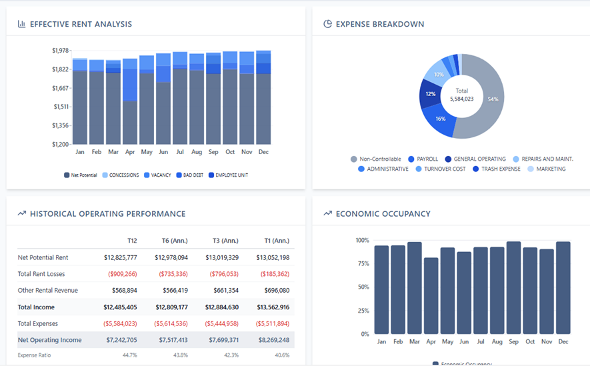Click the T12 column header
This screenshot has width=590, height=366.
pyautogui.click(x=132, y=241)
